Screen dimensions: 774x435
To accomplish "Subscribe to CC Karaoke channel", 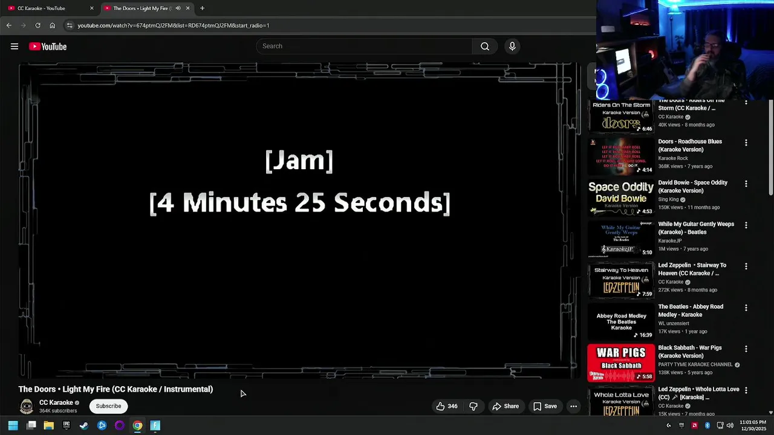I will [x=109, y=407].
